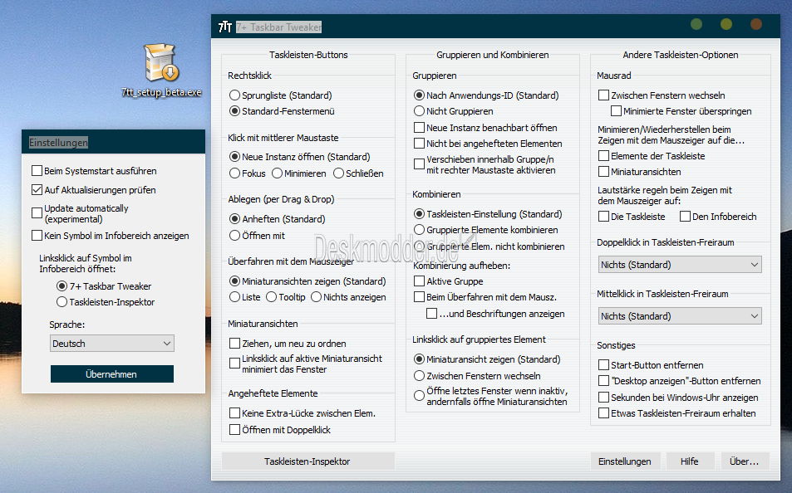Click the red circle window button

(756, 24)
